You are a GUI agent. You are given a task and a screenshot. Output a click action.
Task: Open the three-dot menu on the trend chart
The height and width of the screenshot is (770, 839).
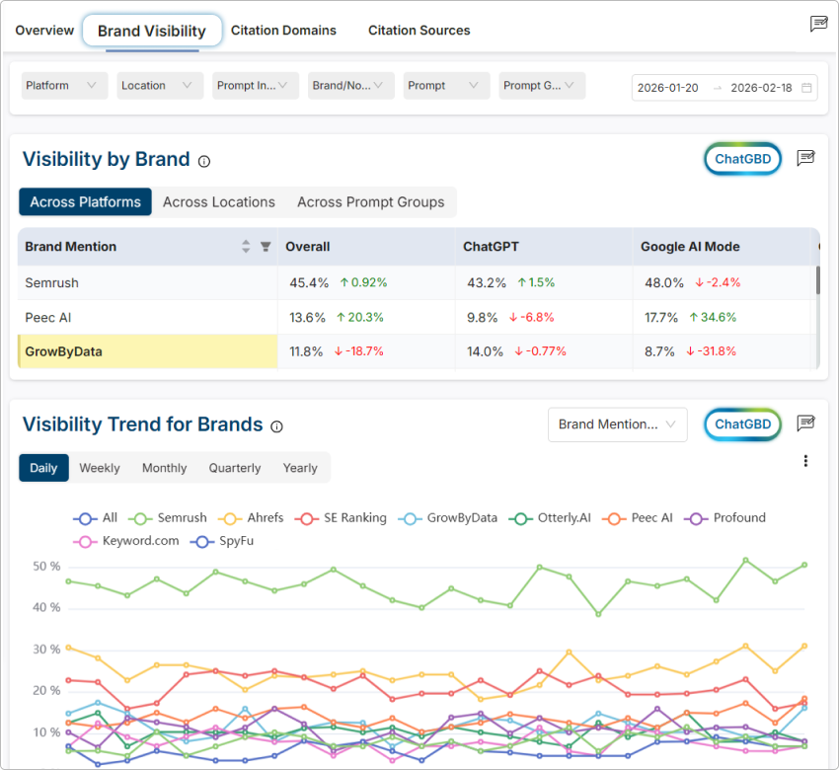805,460
